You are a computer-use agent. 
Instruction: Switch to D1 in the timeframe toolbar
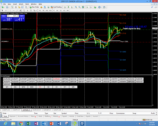click(61, 10)
